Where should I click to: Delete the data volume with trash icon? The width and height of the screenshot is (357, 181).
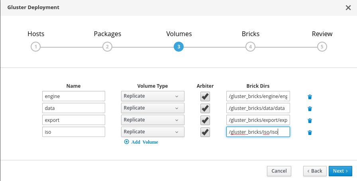tap(310, 108)
